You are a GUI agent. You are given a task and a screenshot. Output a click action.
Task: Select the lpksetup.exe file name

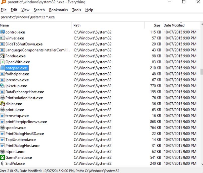[x=16, y=86]
